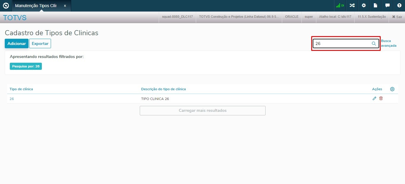Viewport: 405px width, 184px height.
Task: Click Cadastro de Tipos de Clinicas heading
Action: (x=52, y=33)
